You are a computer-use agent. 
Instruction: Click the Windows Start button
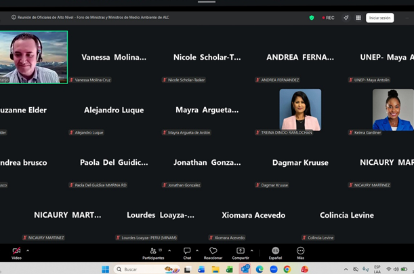click(105, 269)
